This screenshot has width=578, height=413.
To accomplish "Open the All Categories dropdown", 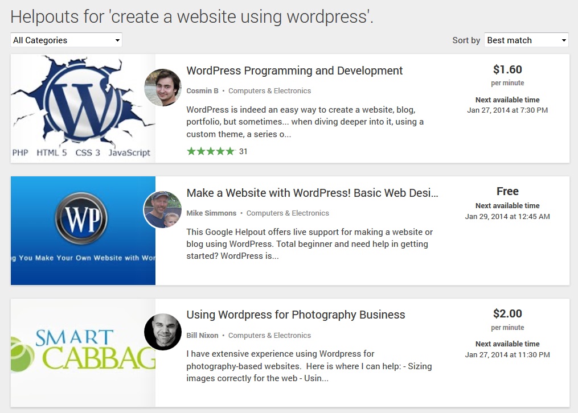I will (66, 40).
